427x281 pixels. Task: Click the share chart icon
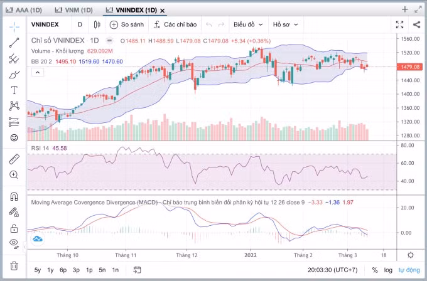coord(417,24)
